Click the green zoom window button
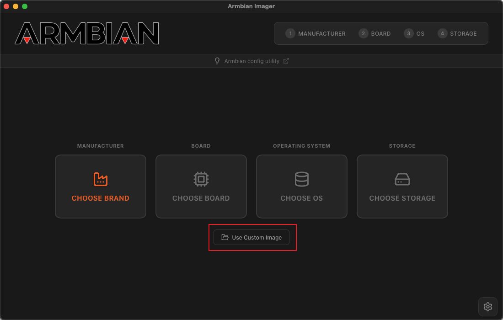The height and width of the screenshot is (320, 503). (x=25, y=6)
